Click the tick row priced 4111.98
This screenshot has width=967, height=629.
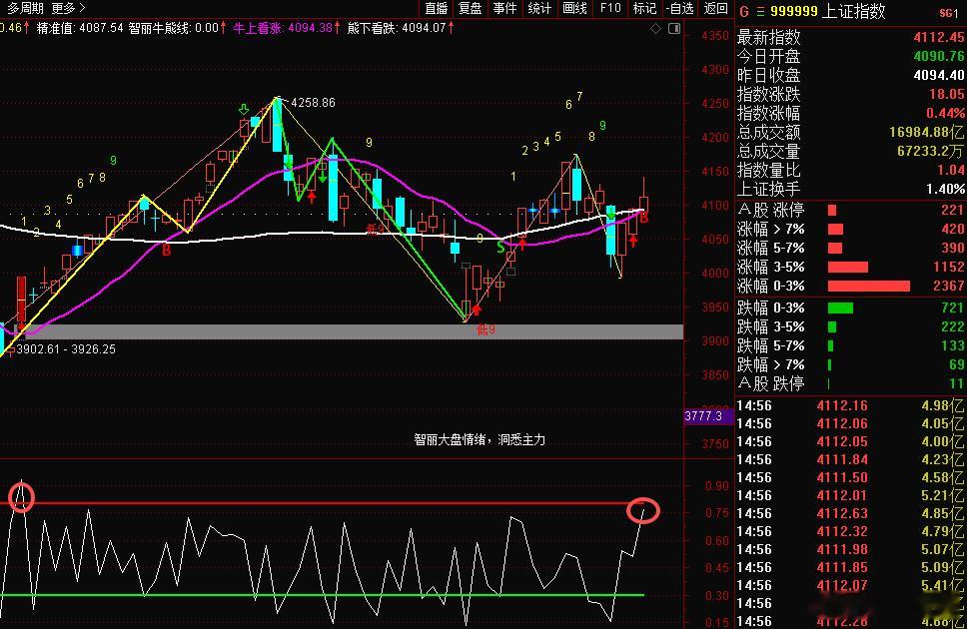tap(851, 549)
